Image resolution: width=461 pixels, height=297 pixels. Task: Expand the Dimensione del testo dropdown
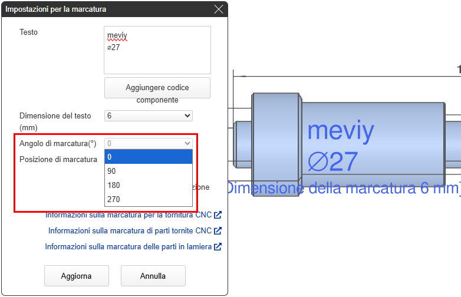click(x=148, y=116)
